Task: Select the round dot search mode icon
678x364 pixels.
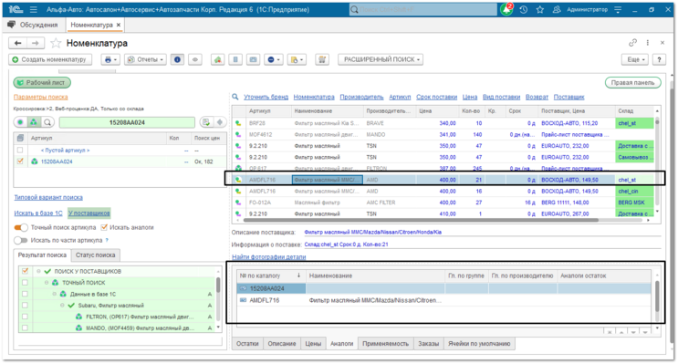Action: click(20, 122)
